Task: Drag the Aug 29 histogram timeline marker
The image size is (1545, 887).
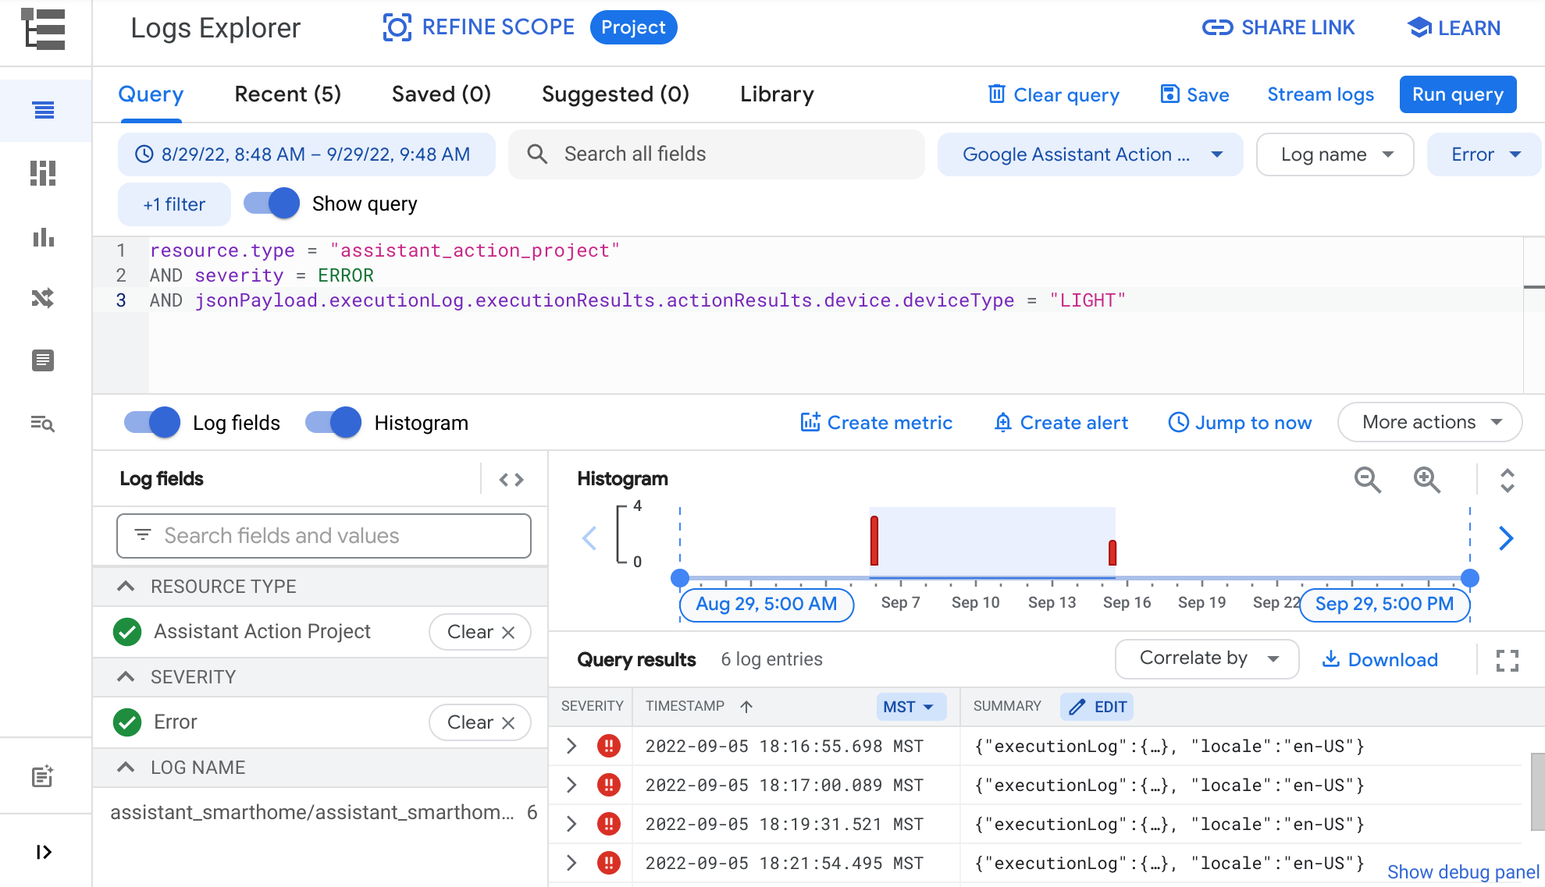Action: click(680, 577)
